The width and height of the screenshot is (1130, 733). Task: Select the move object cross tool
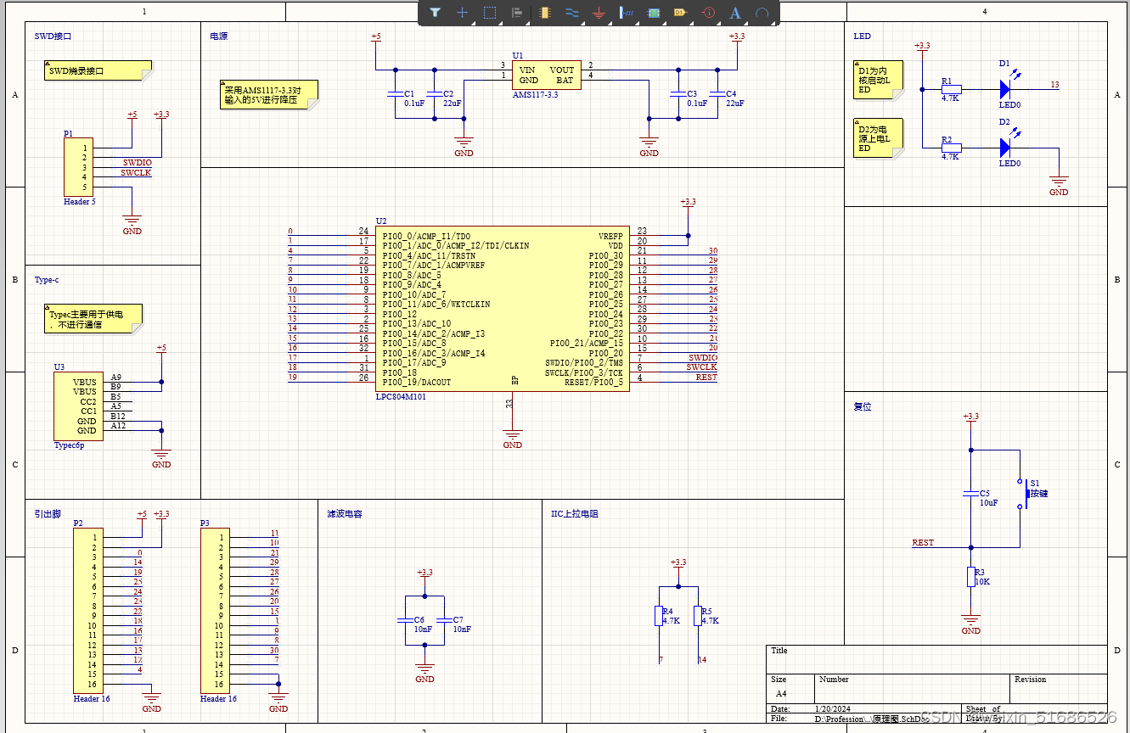pos(463,13)
